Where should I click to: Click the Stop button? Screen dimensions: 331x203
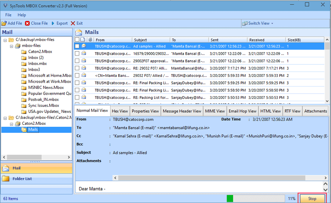pos(312,199)
